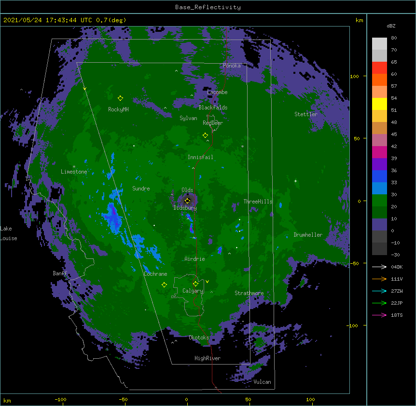Click the Lacombe city label
416x406 pixels.
(x=217, y=92)
